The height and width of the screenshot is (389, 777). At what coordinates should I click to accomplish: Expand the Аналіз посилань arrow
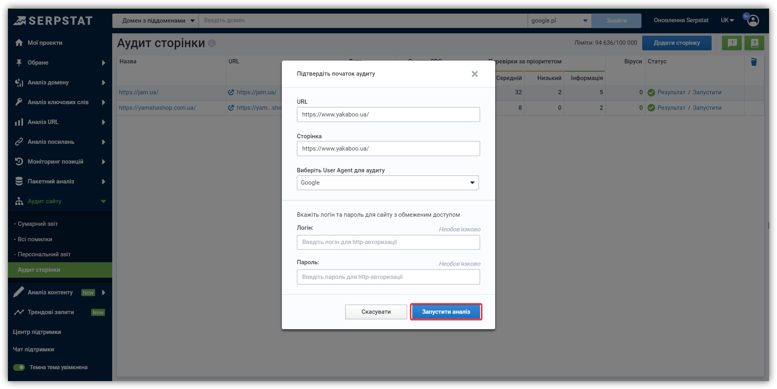coord(103,142)
